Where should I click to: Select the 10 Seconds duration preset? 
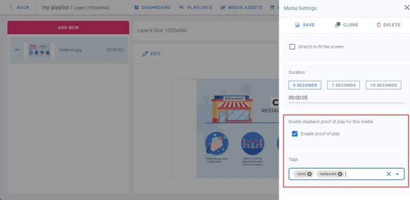383,85
